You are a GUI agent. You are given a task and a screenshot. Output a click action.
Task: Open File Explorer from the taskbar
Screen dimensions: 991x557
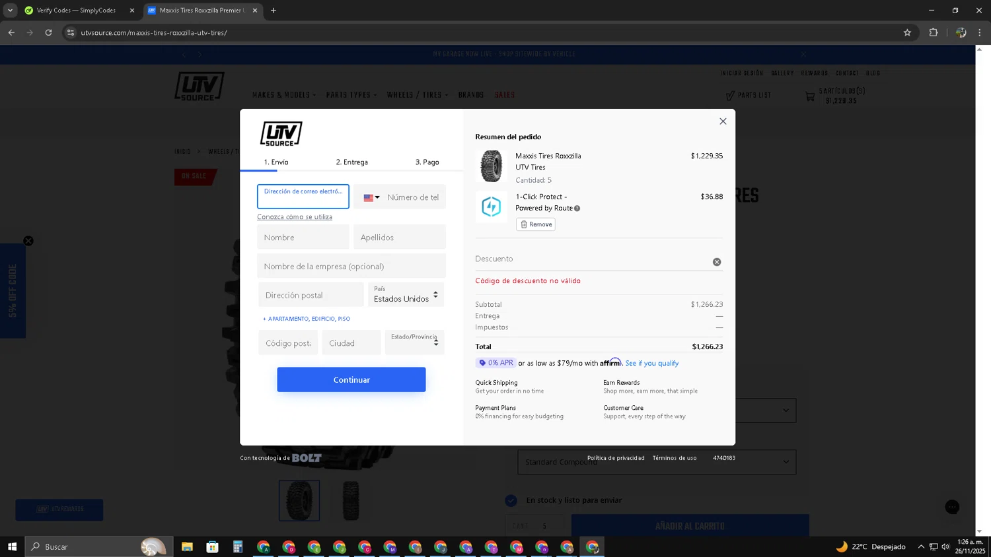coord(187,546)
